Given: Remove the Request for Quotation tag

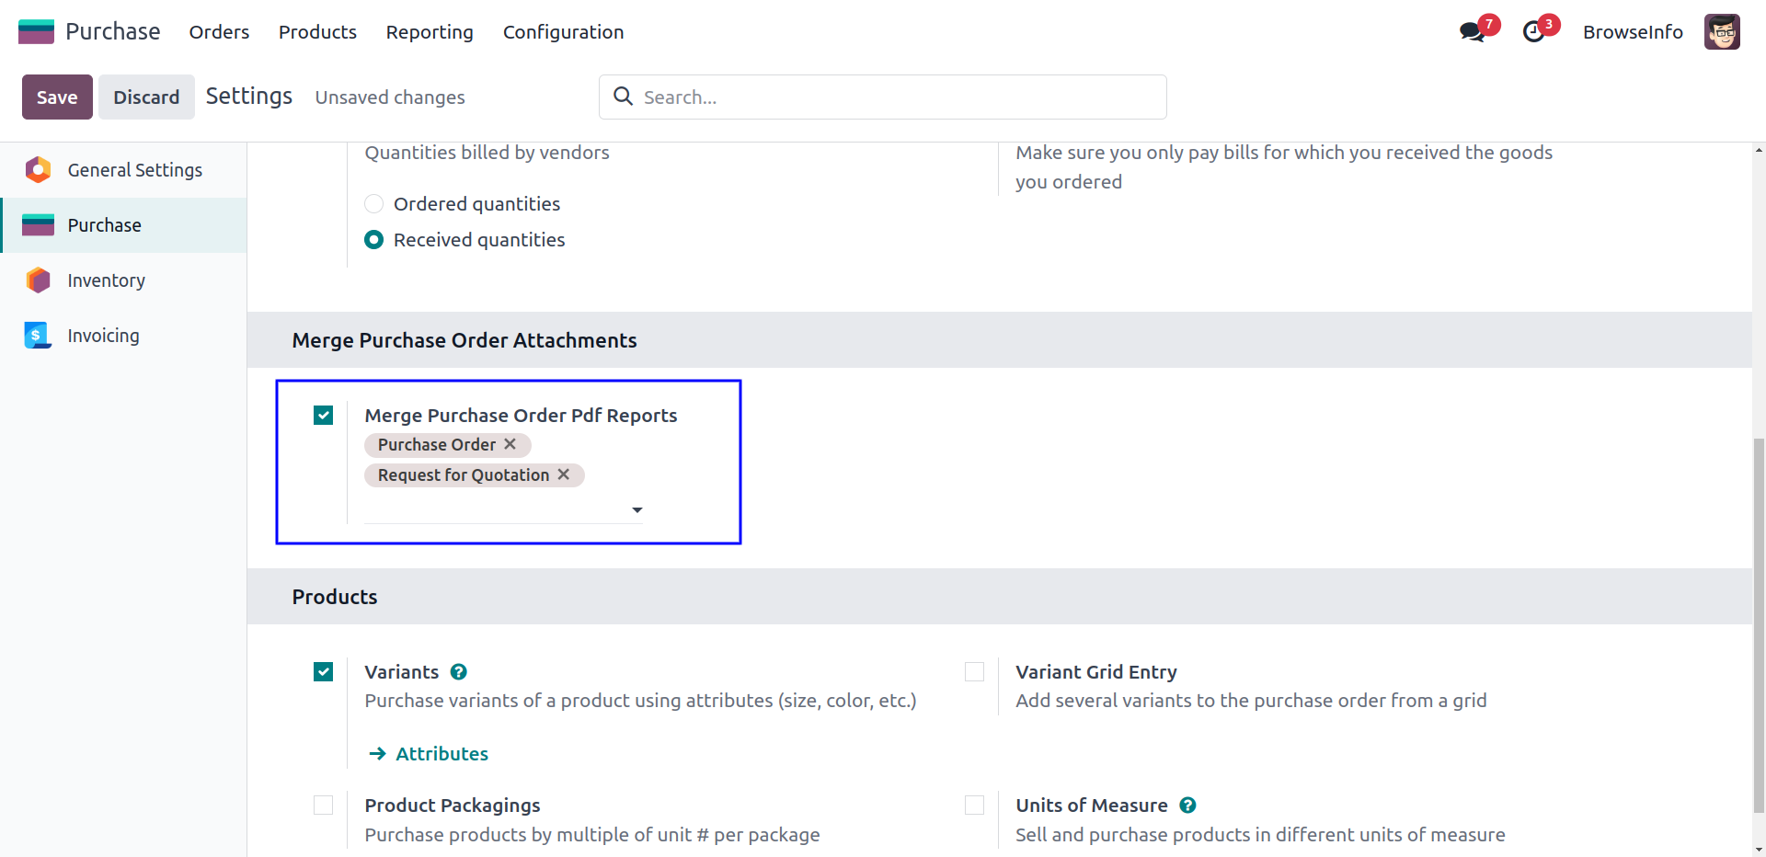Looking at the screenshot, I should (564, 474).
